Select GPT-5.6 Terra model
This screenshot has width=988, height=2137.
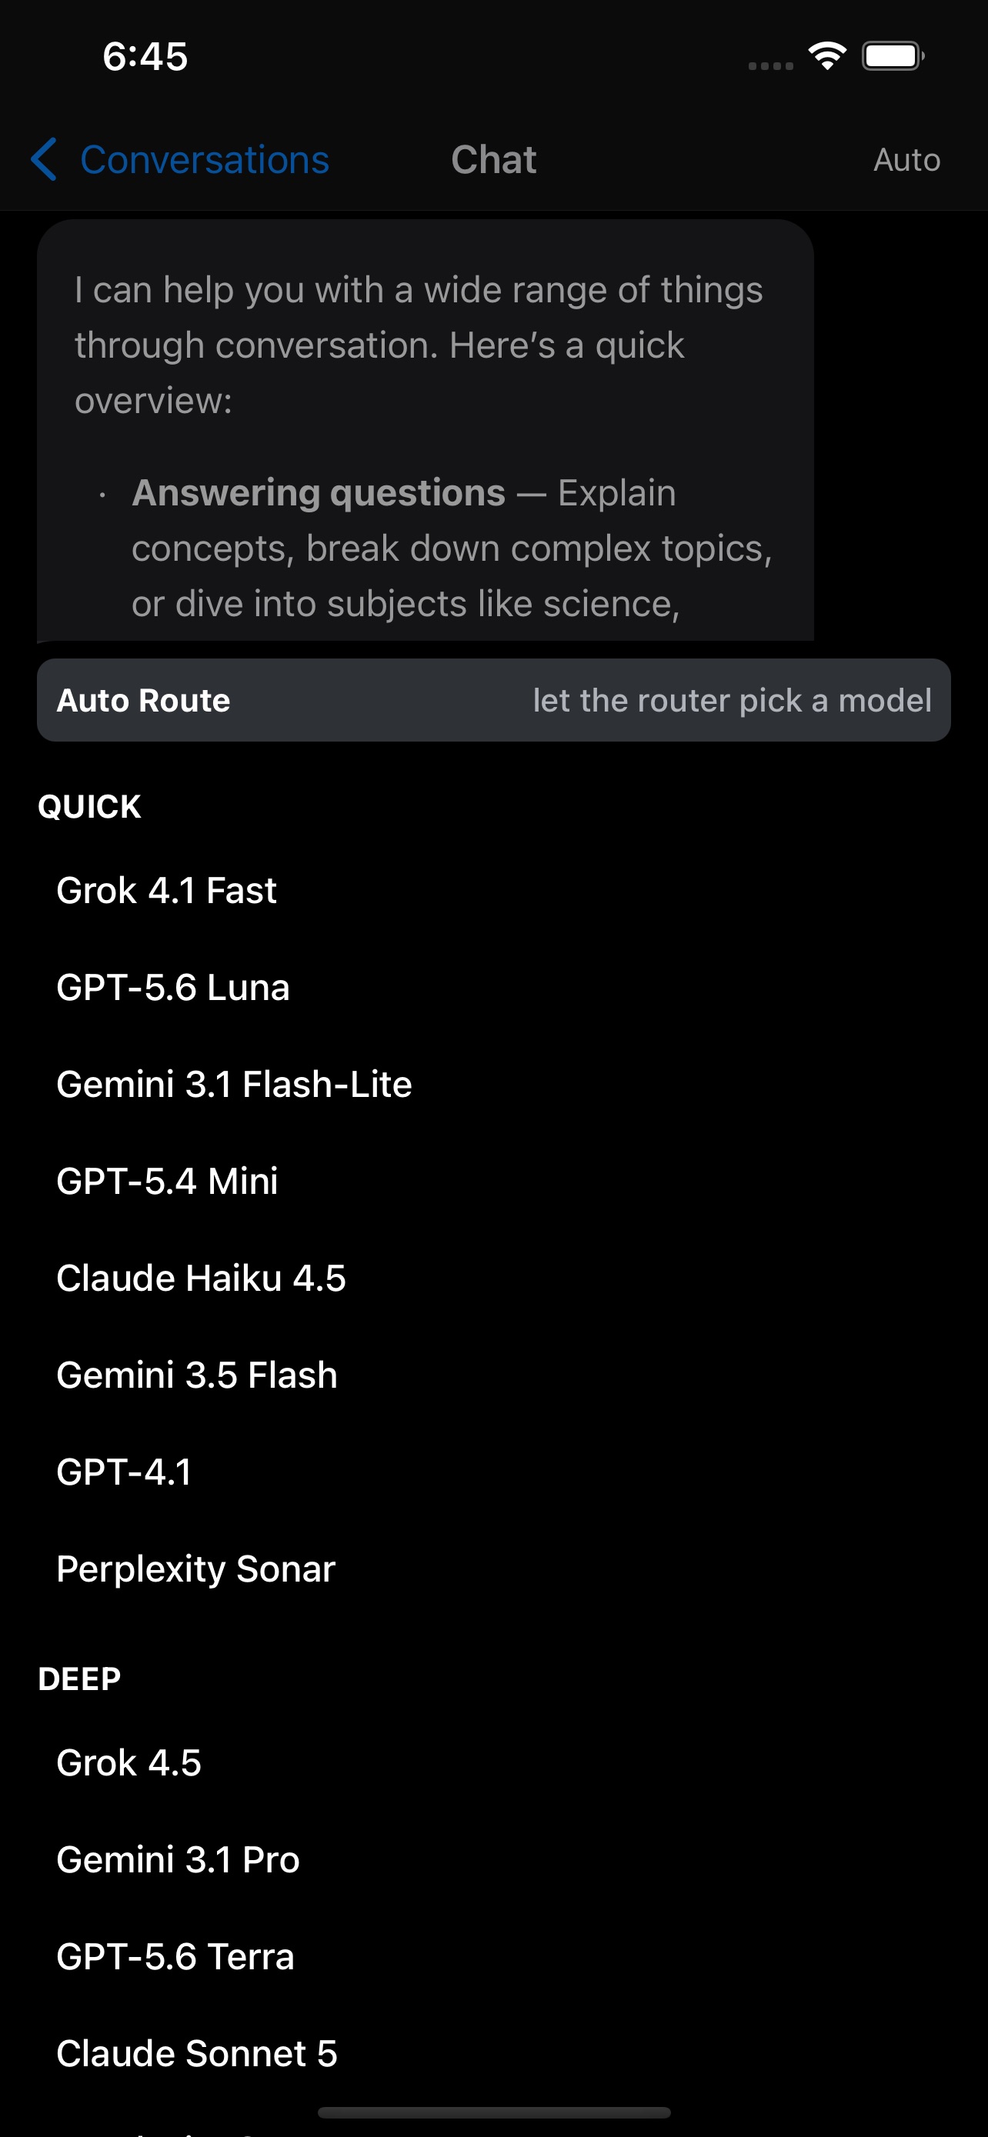pyautogui.click(x=493, y=1957)
